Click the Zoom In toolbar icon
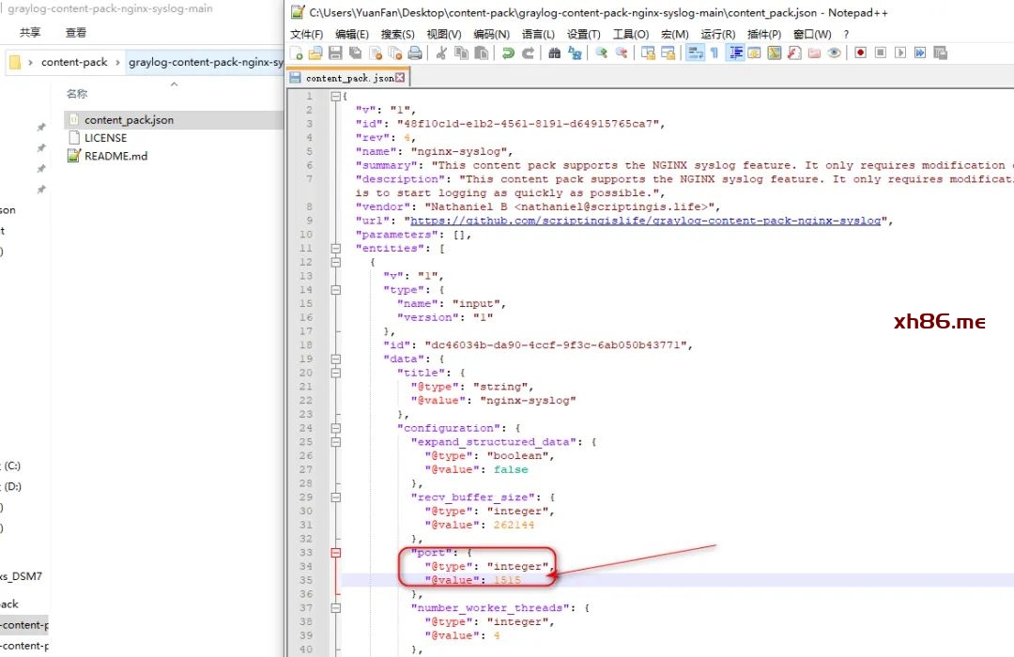1014x657 pixels. coord(601,53)
